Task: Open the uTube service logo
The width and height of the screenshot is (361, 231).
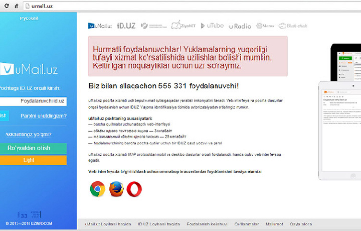Action: [212, 26]
